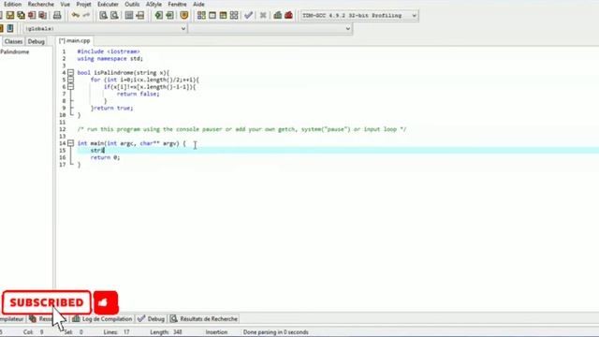The image size is (599, 337).
Task: Click the Goto function toolbar icon
Action: [129, 15]
